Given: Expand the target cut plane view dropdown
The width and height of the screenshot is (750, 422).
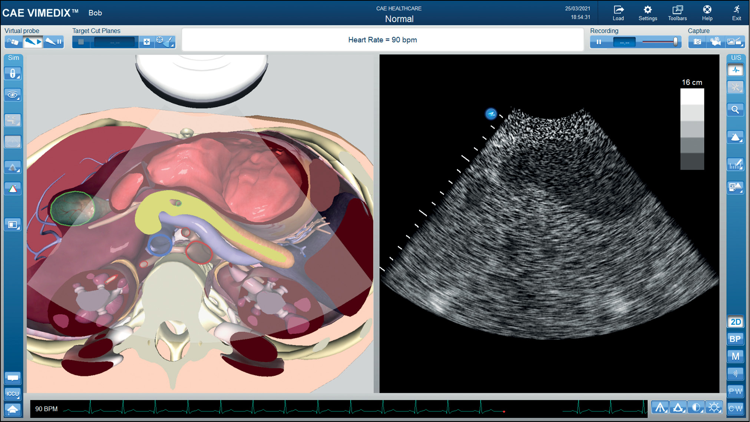Looking at the screenshot, I should coord(165,42).
